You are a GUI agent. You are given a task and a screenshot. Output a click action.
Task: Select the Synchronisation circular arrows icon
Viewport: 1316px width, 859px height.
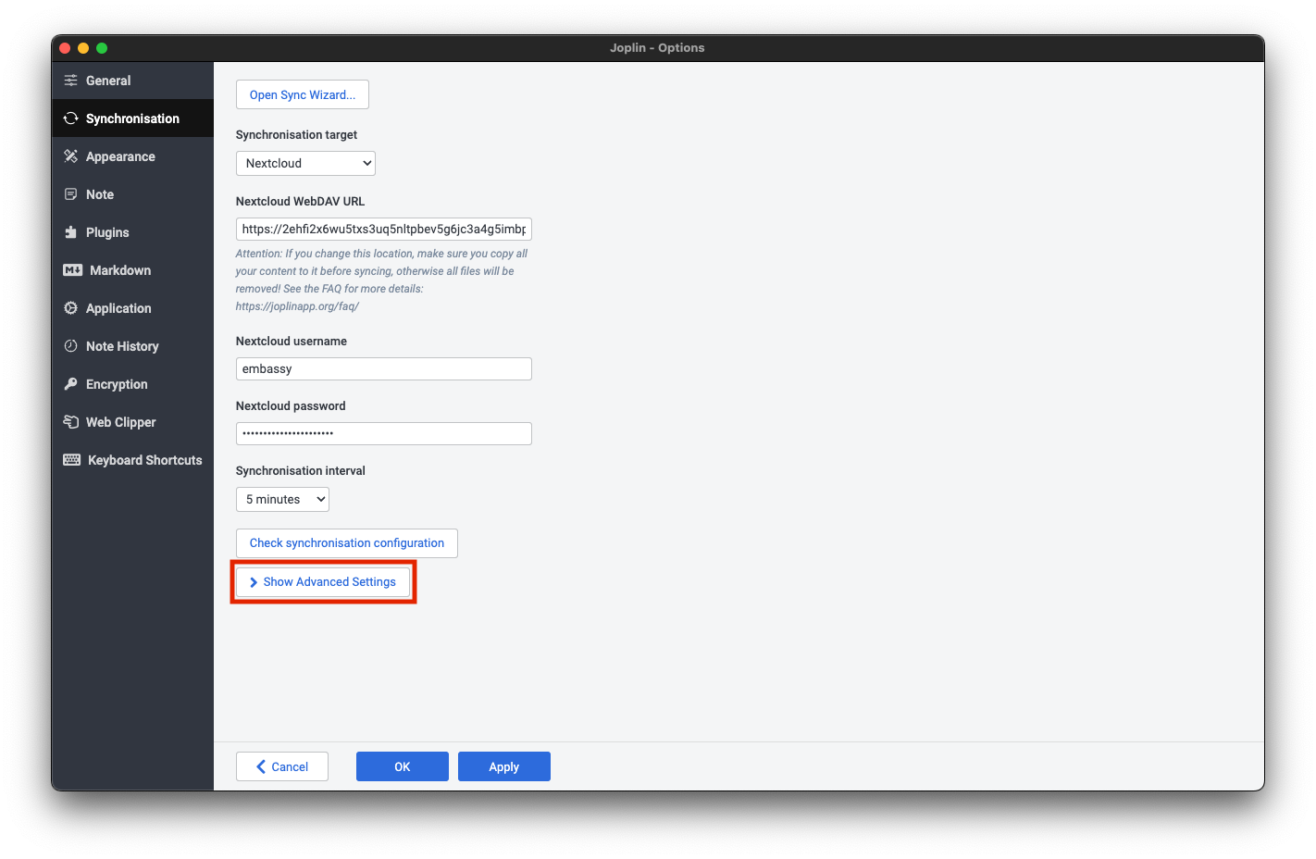71,118
